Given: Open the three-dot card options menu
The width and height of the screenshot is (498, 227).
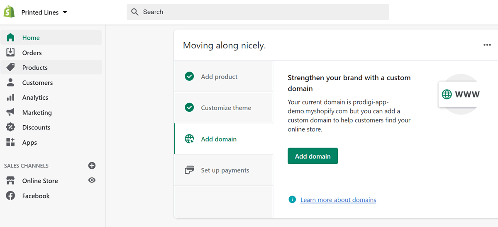Looking at the screenshot, I should pyautogui.click(x=487, y=45).
